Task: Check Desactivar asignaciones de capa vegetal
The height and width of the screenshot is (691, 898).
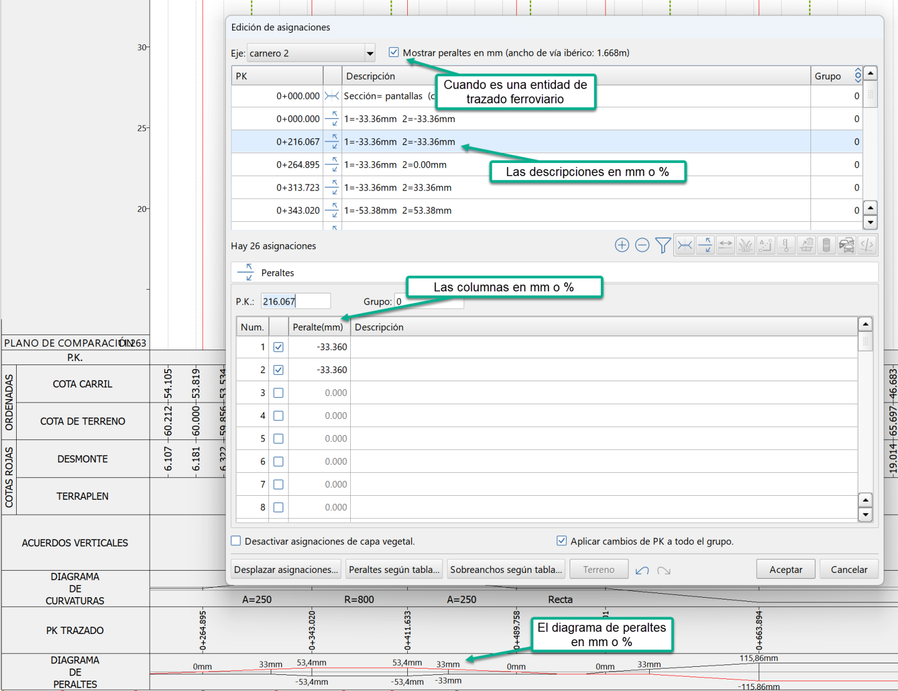Action: click(236, 541)
